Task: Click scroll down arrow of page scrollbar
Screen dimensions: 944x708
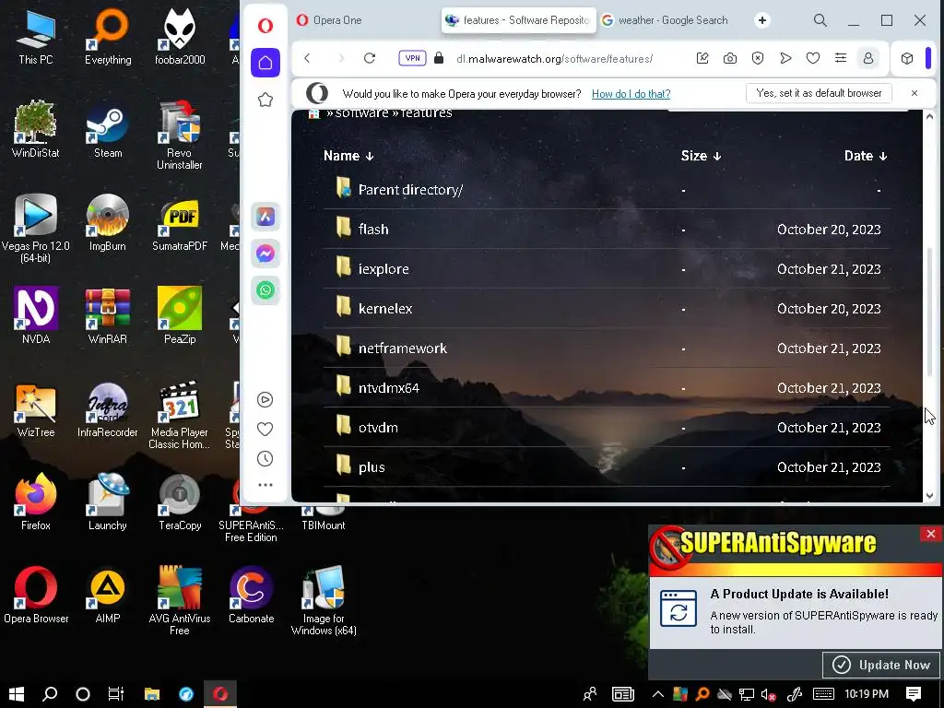Action: pos(929,495)
